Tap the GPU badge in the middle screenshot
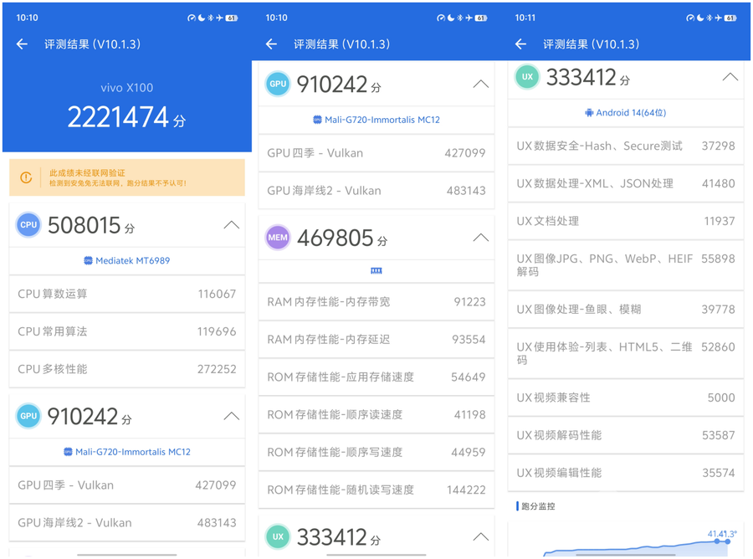753x559 pixels. click(278, 84)
